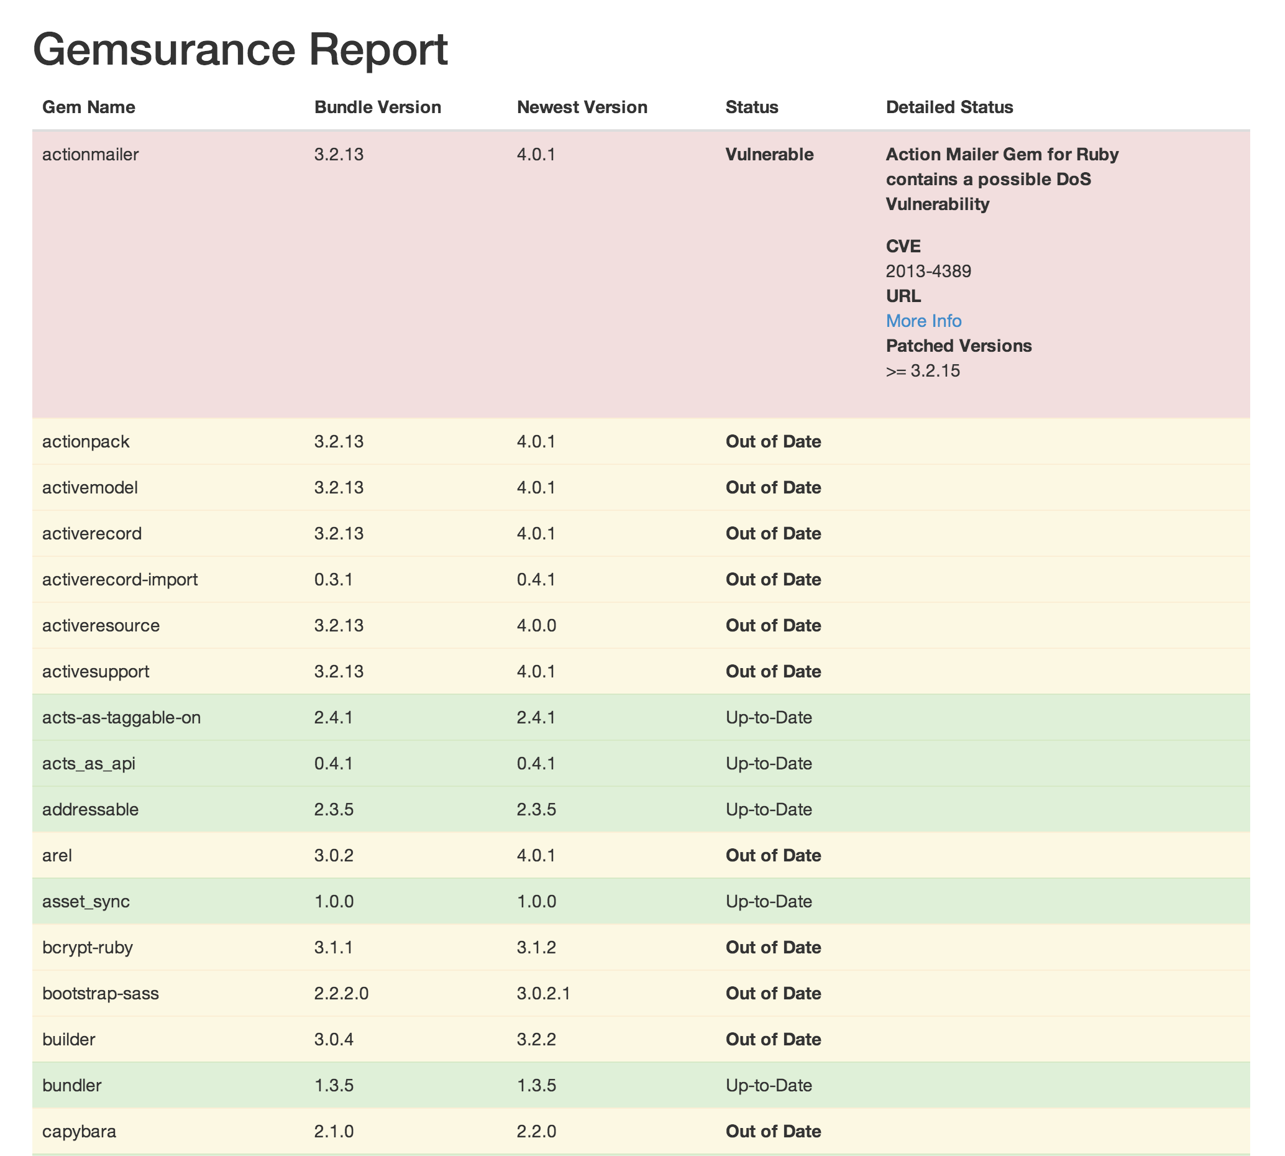Click the Gemsurance Report heading
This screenshot has width=1285, height=1156.
[240, 50]
